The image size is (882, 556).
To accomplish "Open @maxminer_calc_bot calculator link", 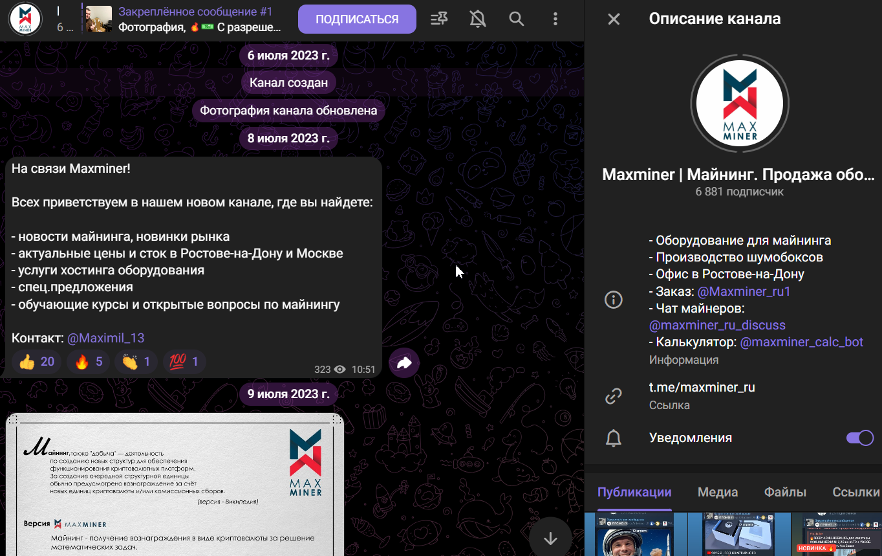I will click(801, 342).
